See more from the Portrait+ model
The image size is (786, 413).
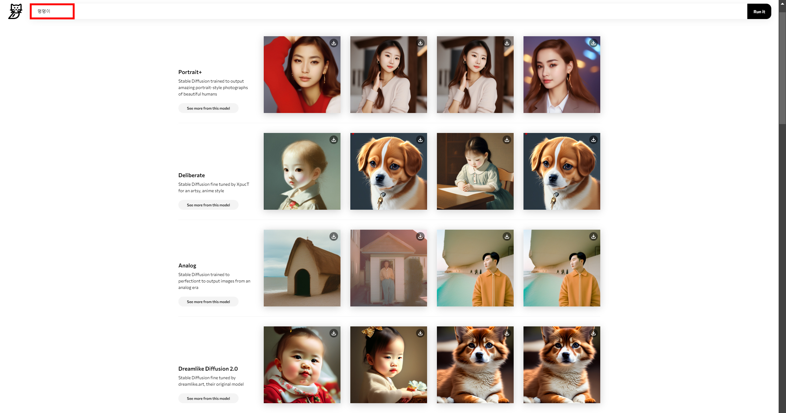(208, 108)
